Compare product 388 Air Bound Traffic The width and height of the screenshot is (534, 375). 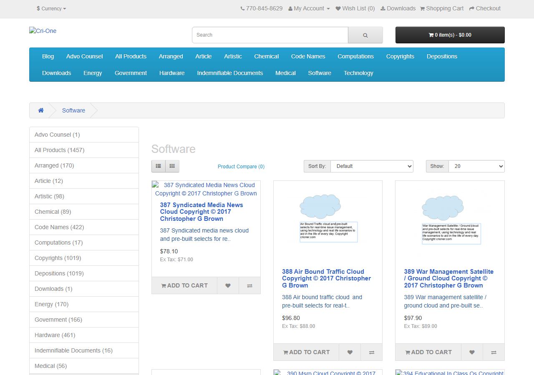tap(371, 352)
